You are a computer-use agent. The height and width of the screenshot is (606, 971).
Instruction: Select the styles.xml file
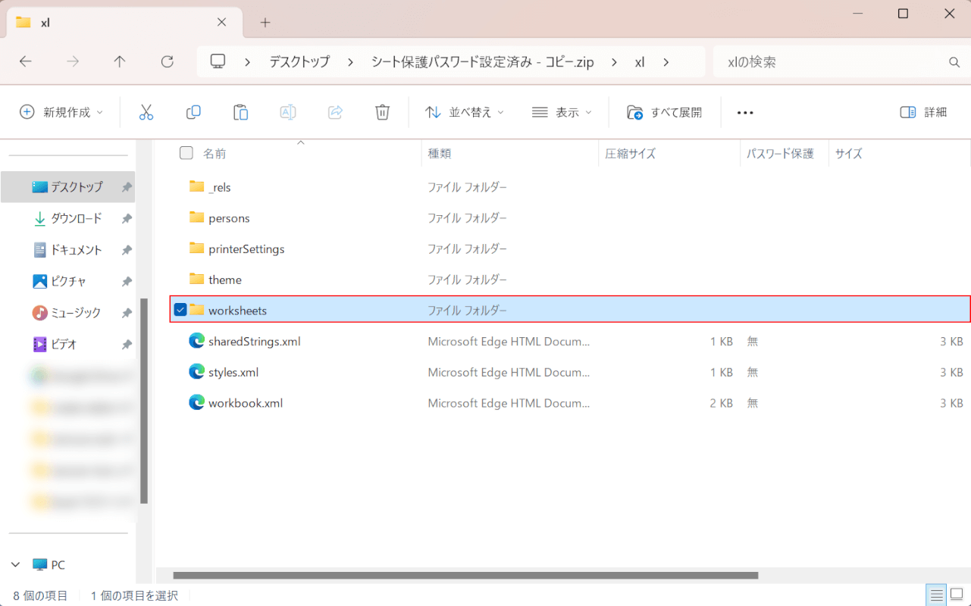233,373
